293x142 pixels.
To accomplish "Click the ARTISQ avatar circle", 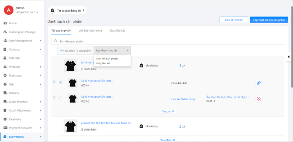I will click(8, 10).
